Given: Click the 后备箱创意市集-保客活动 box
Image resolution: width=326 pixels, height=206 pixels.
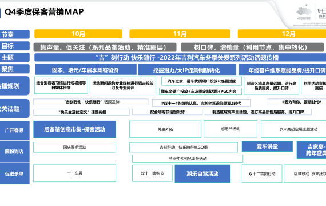Looking at the screenshot, I should [75, 129].
